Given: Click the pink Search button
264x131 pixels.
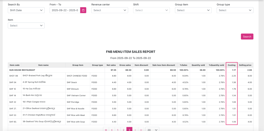Looking at the screenshot, I should (247, 36).
